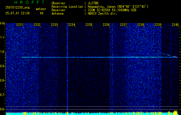Click the Receiving Location label
Screen dimensions: 181x115
point(67,7)
